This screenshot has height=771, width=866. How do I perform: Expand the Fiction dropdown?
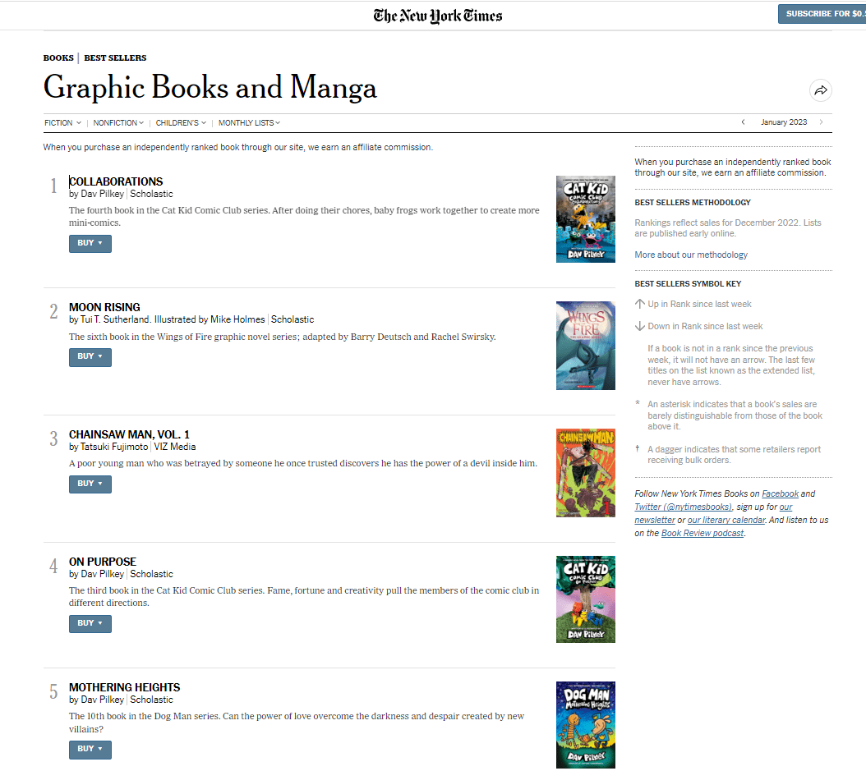click(x=62, y=122)
